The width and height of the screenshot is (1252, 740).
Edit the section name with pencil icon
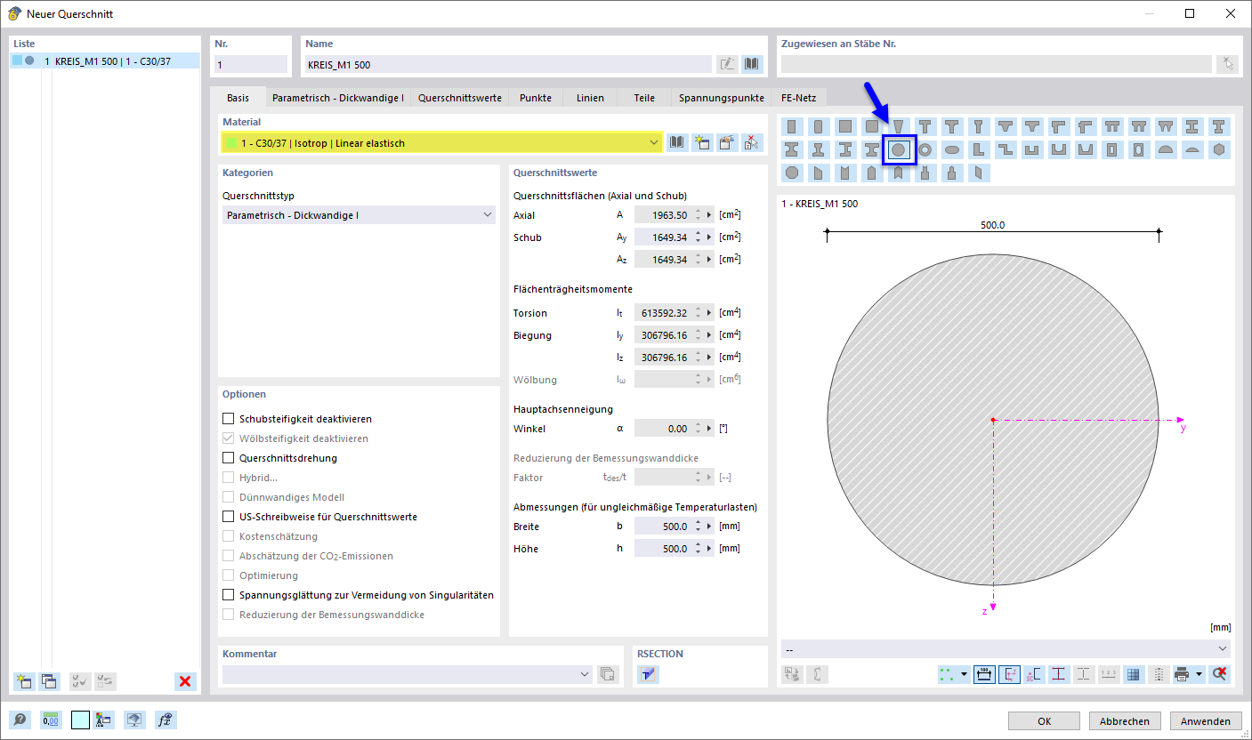(728, 64)
